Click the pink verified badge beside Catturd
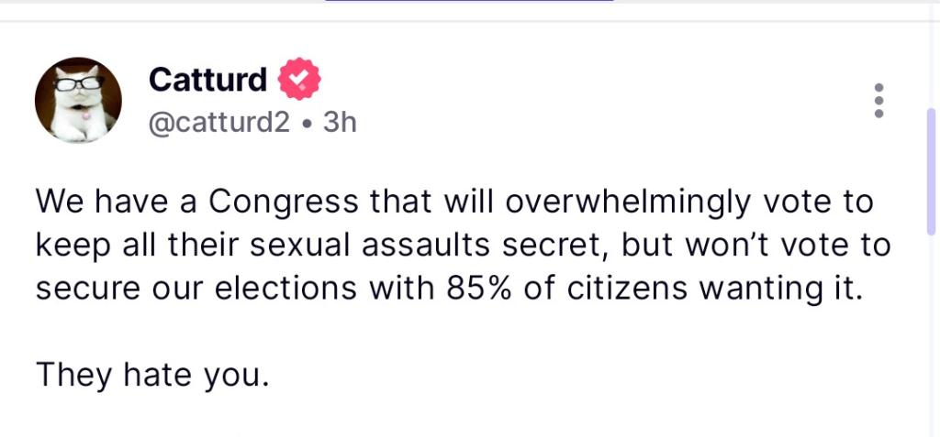 (299, 80)
